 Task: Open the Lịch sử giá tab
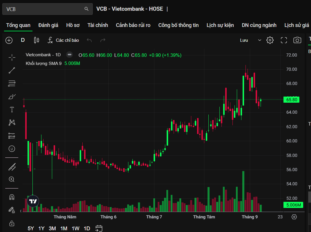coord(297,25)
